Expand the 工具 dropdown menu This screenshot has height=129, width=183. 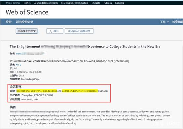click(x=164, y=22)
